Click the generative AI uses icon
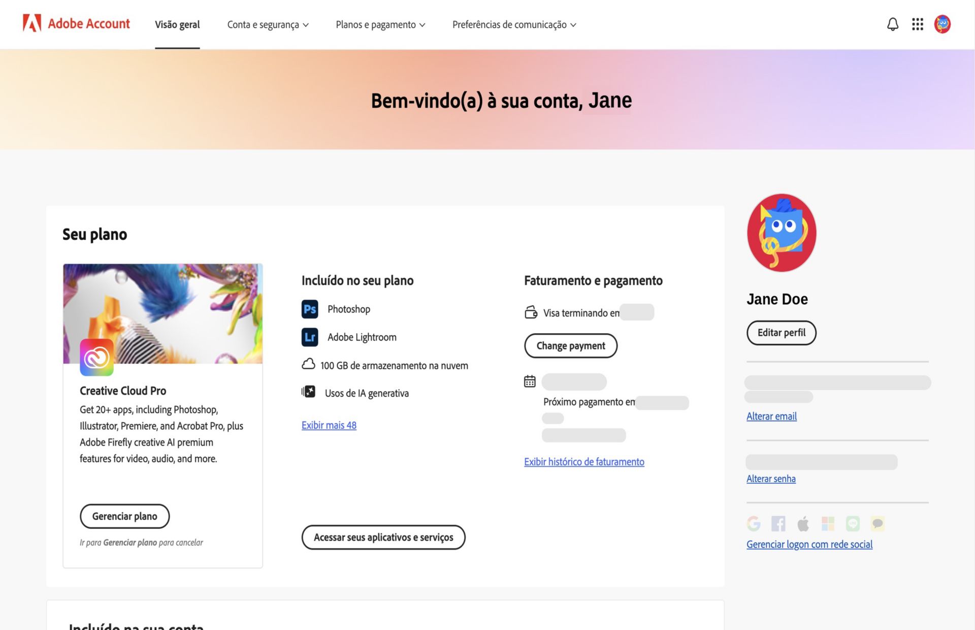 click(x=308, y=392)
